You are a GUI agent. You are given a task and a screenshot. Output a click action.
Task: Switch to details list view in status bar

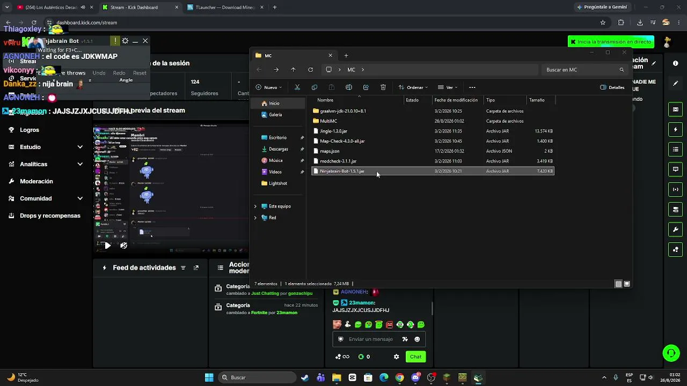(618, 284)
